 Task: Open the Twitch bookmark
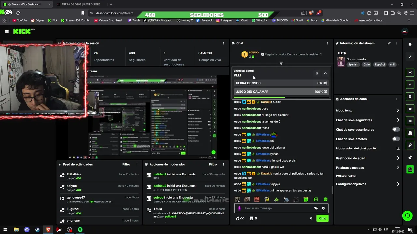[134, 20]
